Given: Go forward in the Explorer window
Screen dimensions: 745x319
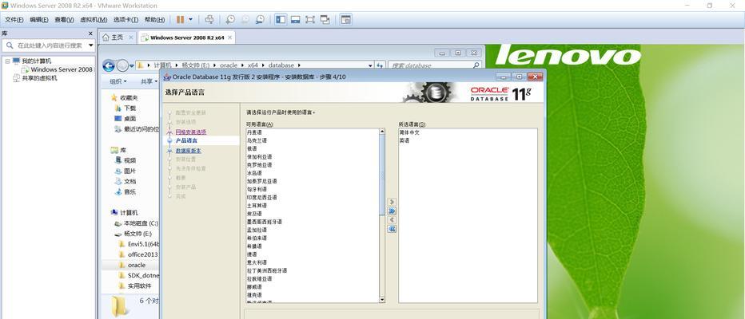Looking at the screenshot, I should (x=122, y=65).
